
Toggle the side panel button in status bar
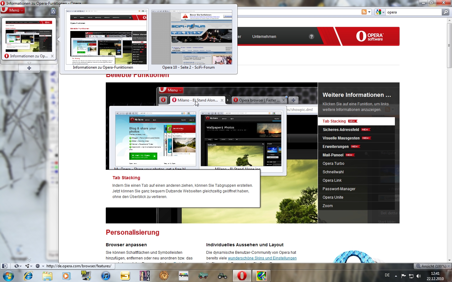(x=4, y=266)
